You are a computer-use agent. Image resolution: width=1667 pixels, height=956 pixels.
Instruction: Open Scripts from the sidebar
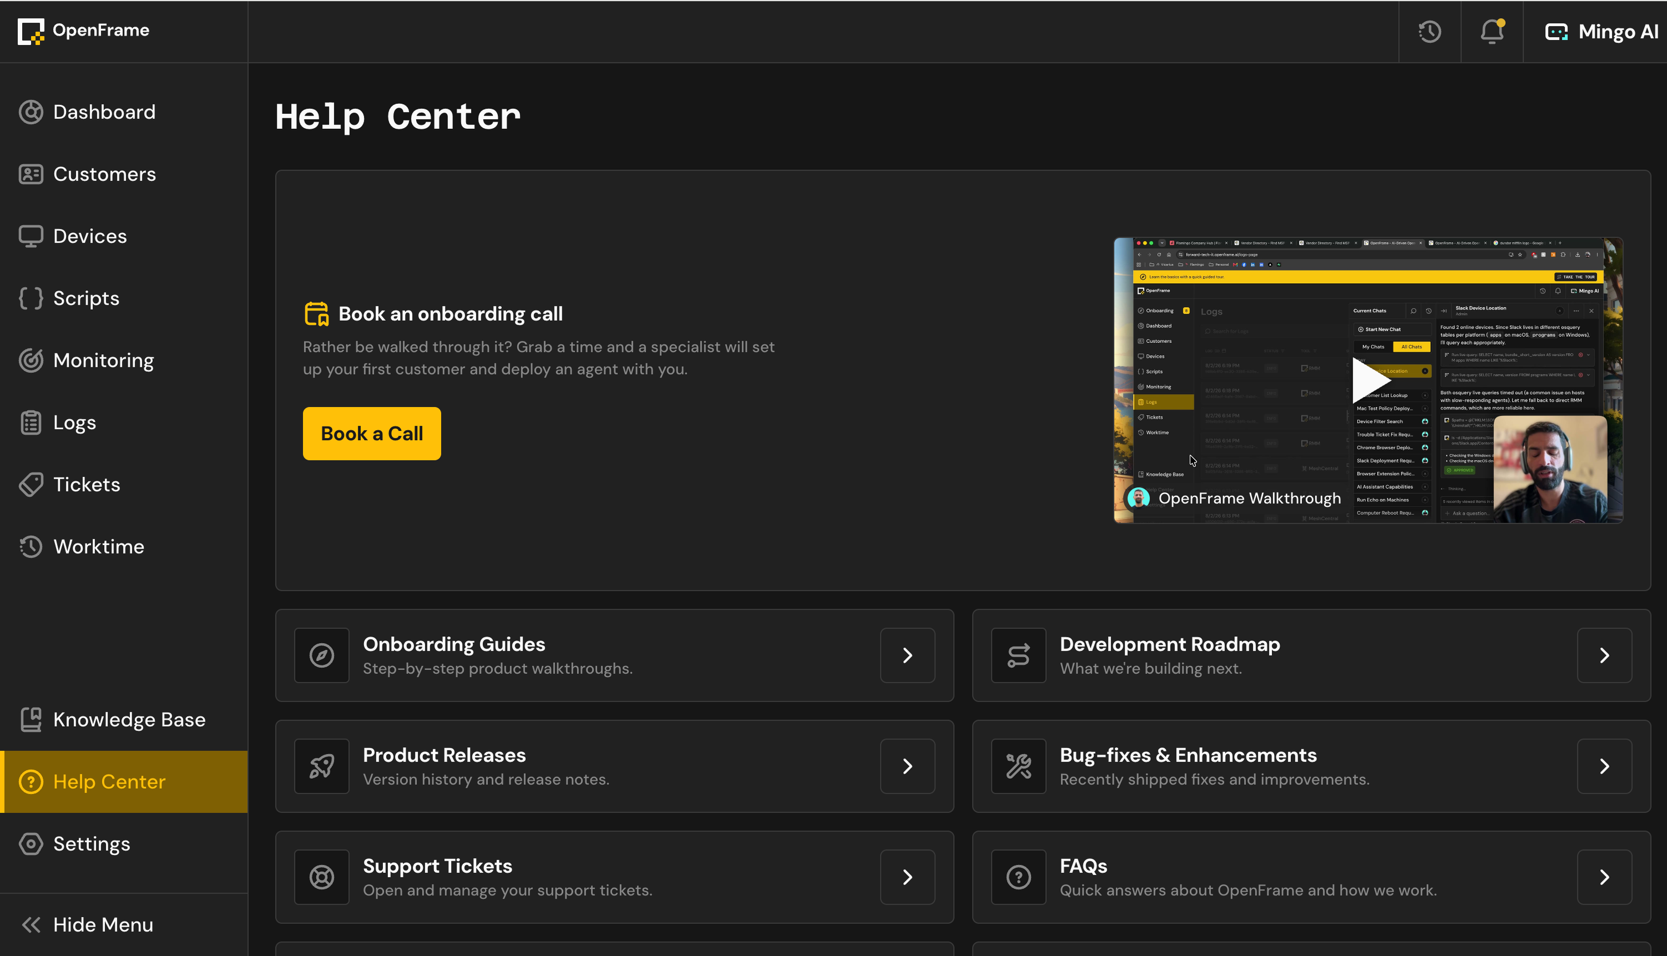pos(124,298)
